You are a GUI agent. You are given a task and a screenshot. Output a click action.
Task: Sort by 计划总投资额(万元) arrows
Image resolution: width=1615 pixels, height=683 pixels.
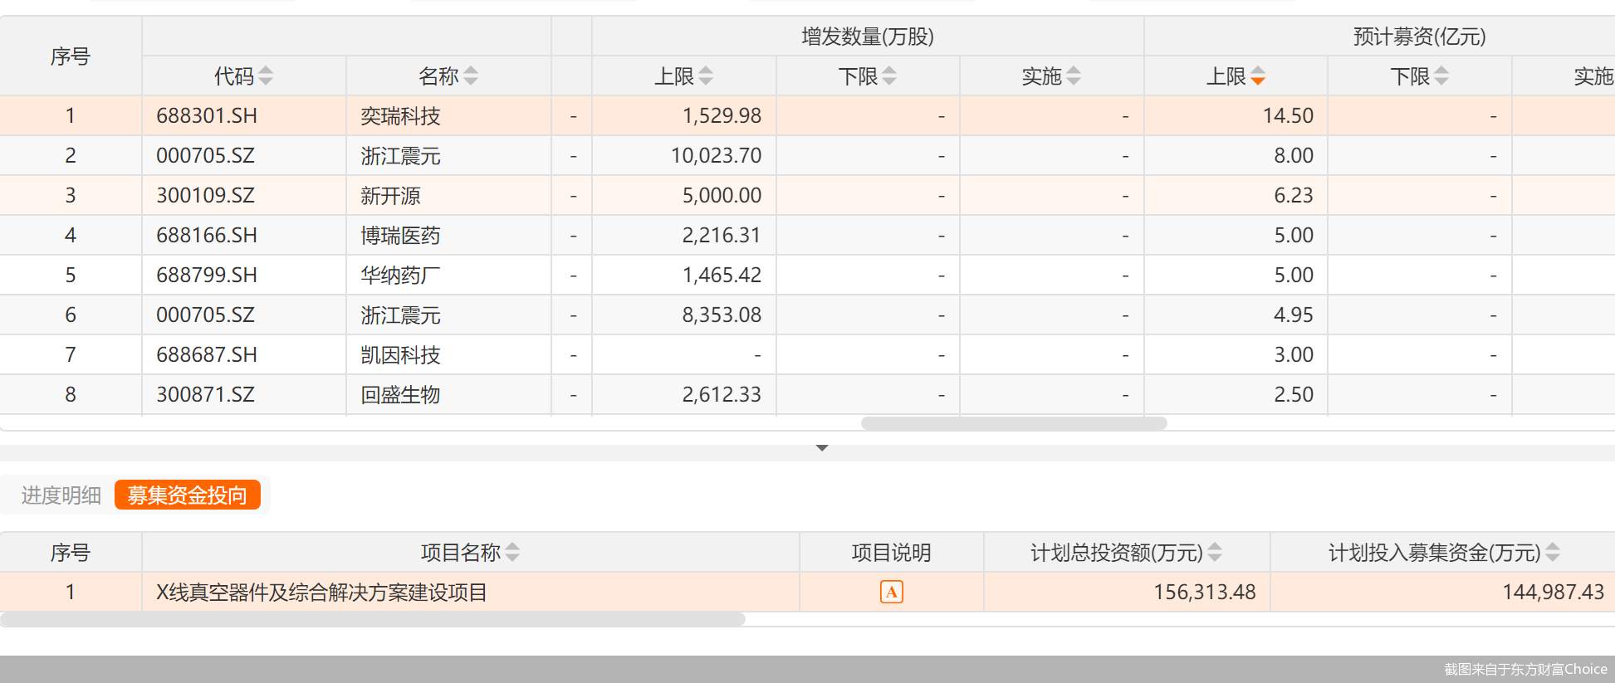[1215, 553]
